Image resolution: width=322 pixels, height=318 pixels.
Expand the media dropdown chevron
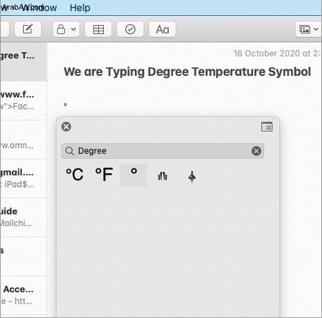tap(316, 29)
